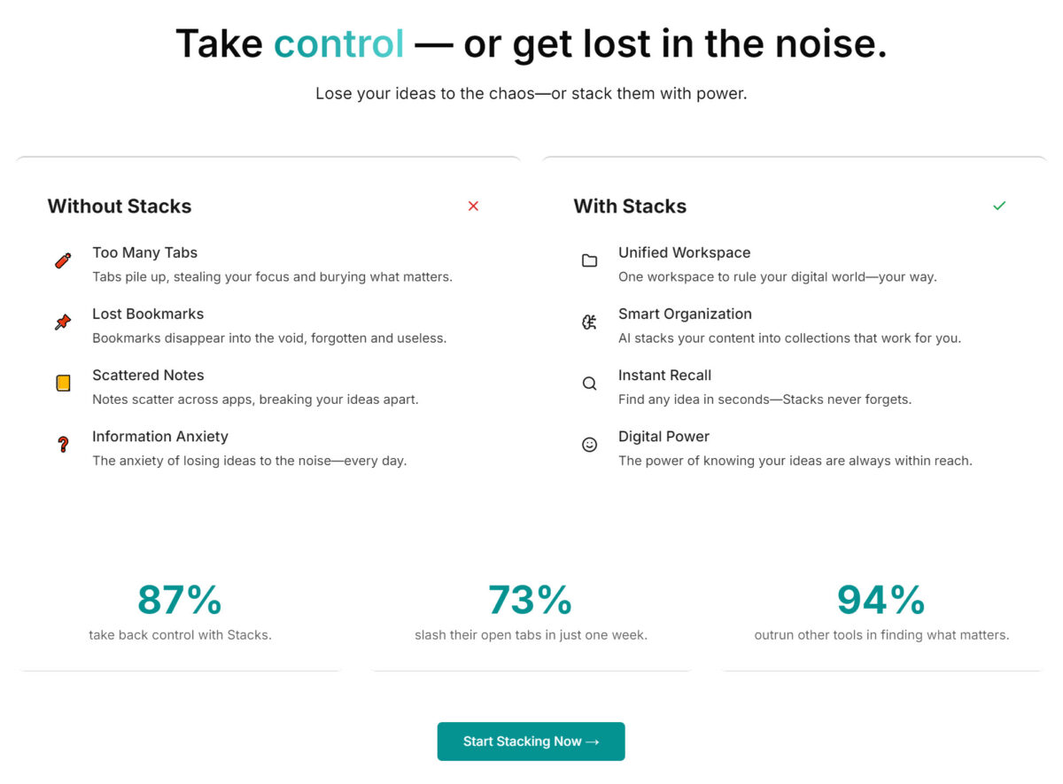Click the 94% statistic number
1063x784 pixels.
point(881,600)
